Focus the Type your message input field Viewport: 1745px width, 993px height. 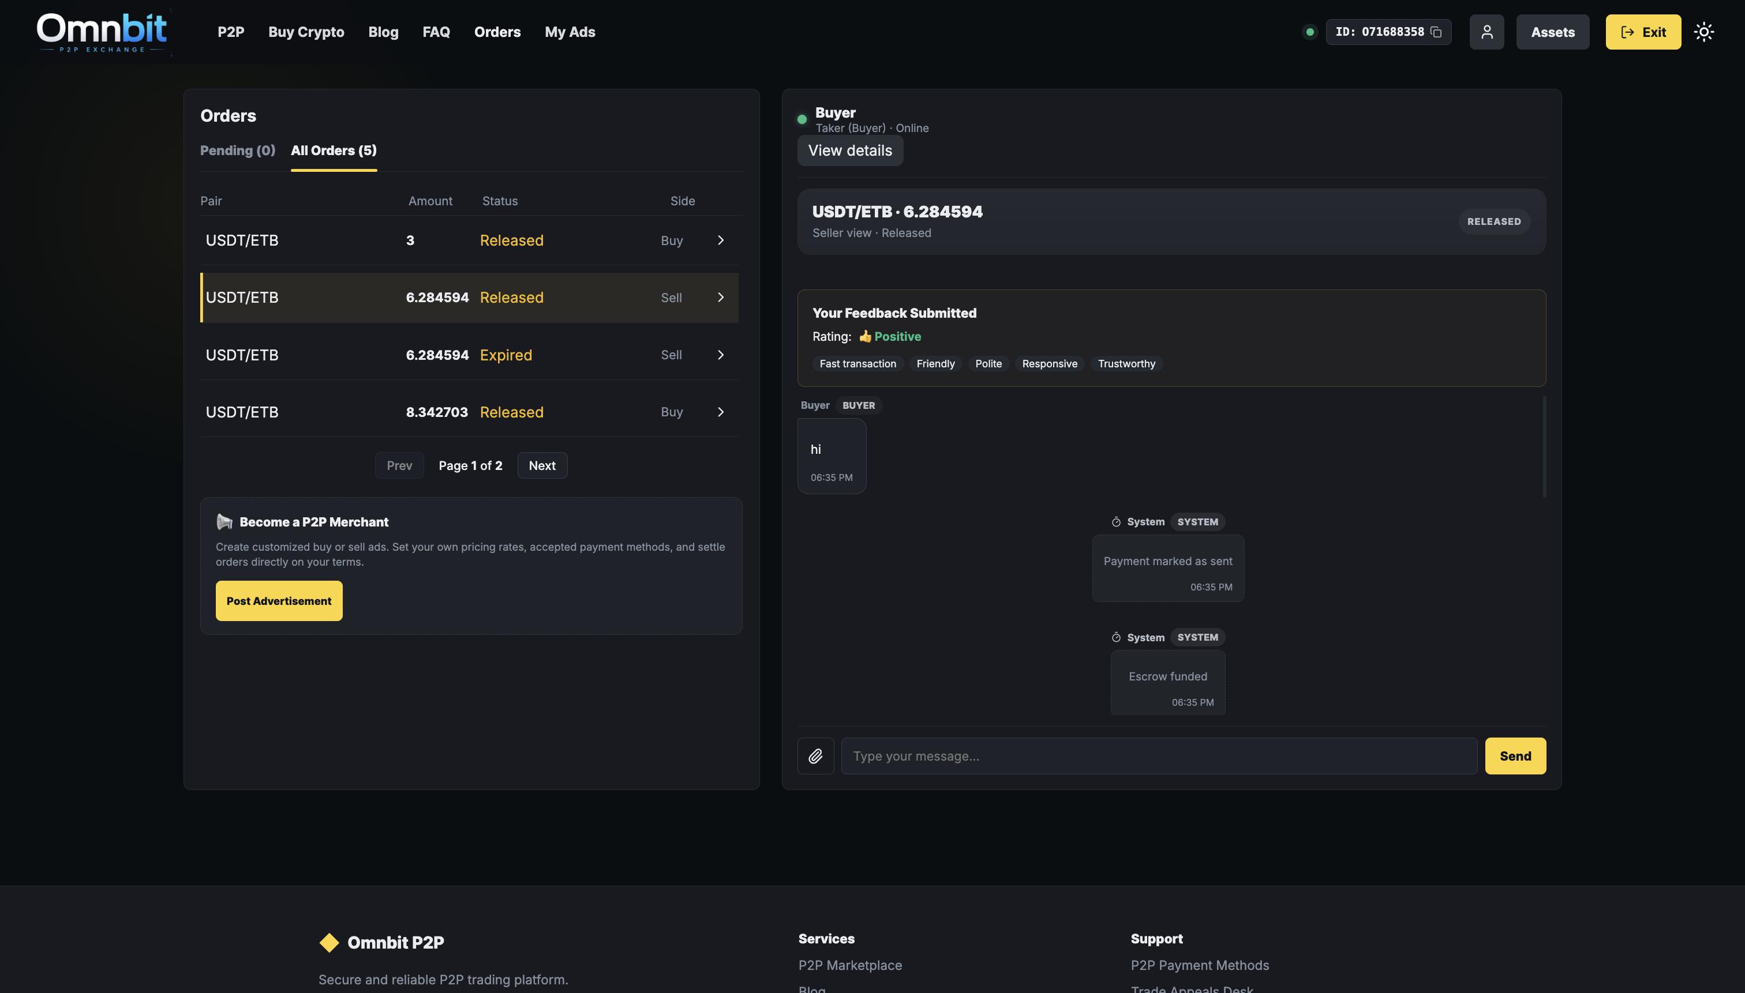coord(1159,755)
